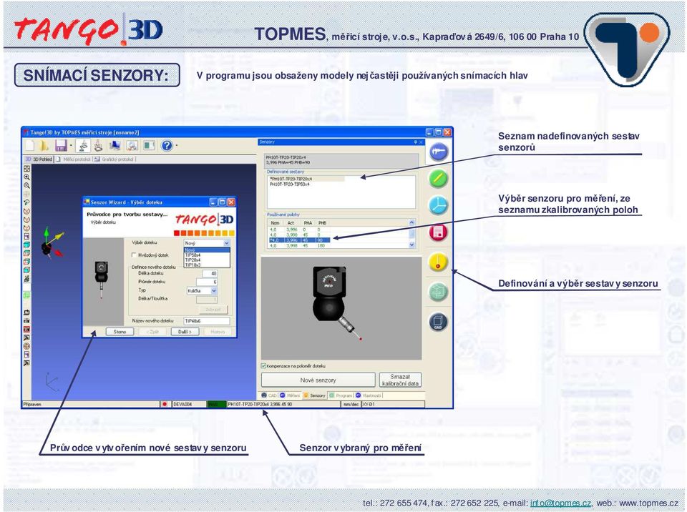This screenshot has height=512, width=687.
Task: Switch to the CAD bottom tab
Action: point(270,395)
